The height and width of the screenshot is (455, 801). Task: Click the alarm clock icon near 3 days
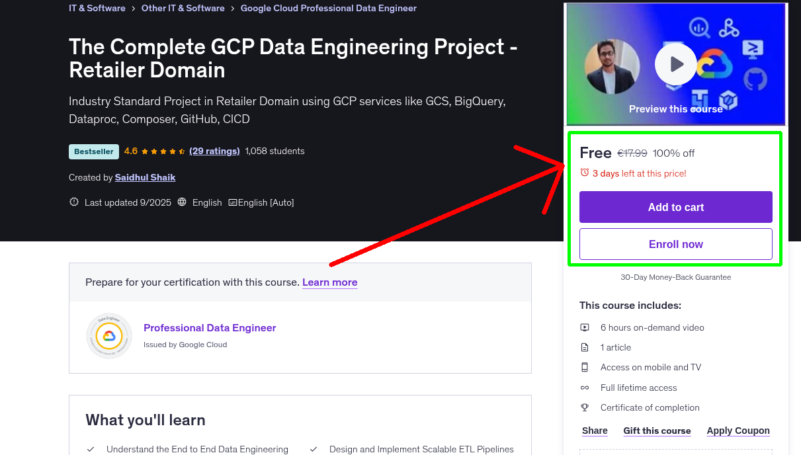[584, 172]
